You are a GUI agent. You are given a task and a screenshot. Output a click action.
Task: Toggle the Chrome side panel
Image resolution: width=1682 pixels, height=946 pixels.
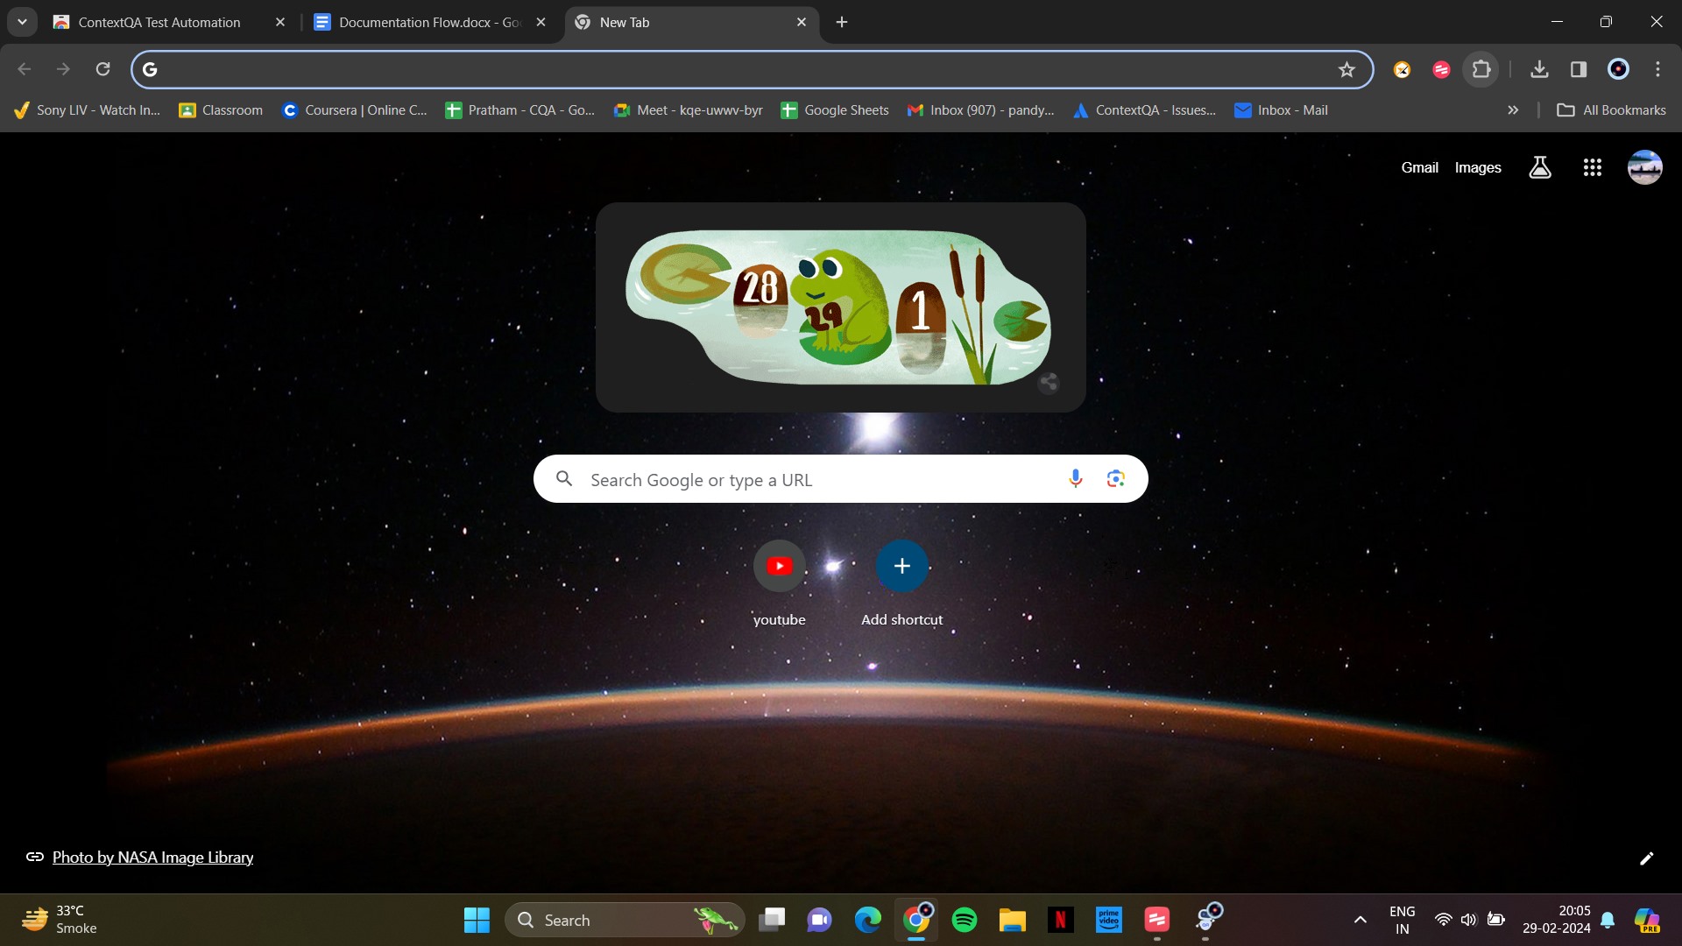coord(1579,69)
